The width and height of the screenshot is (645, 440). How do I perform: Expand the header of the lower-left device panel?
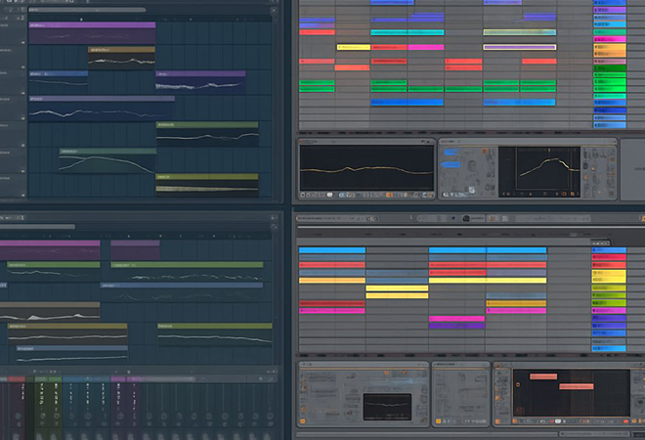pos(362,365)
